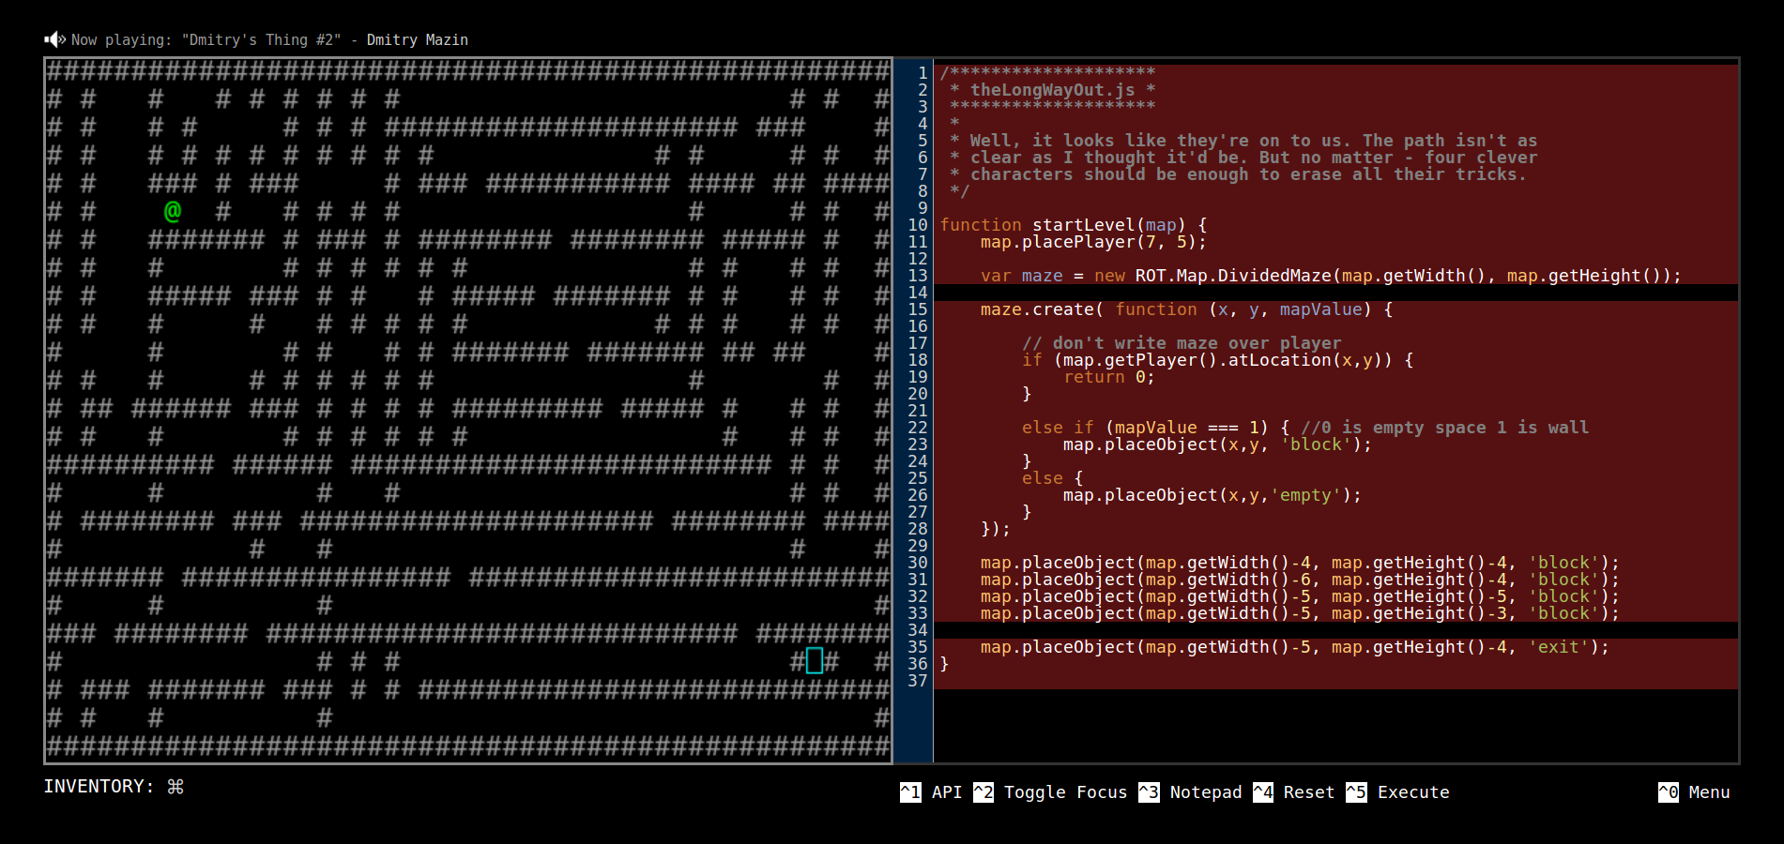The height and width of the screenshot is (844, 1784).
Task: Click the green @ player character
Action: click(x=173, y=212)
